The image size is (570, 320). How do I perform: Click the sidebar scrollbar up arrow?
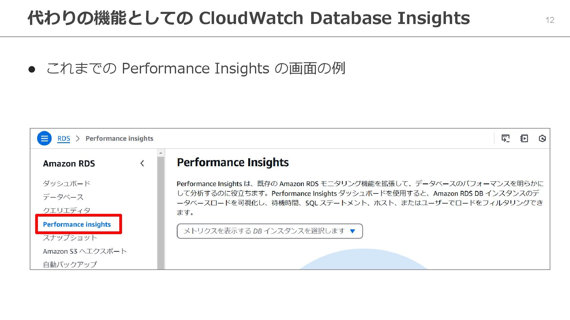click(x=161, y=153)
